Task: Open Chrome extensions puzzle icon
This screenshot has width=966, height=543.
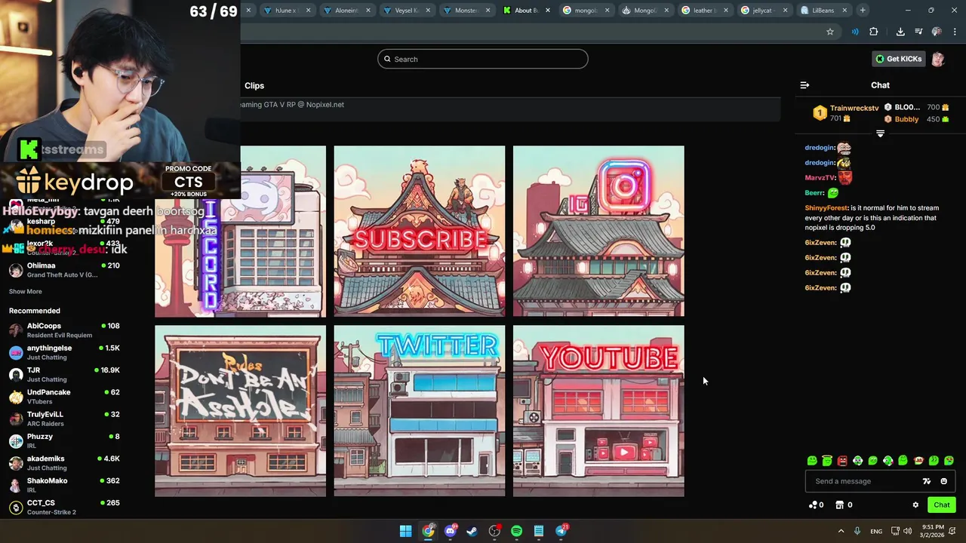Action: pyautogui.click(x=874, y=32)
